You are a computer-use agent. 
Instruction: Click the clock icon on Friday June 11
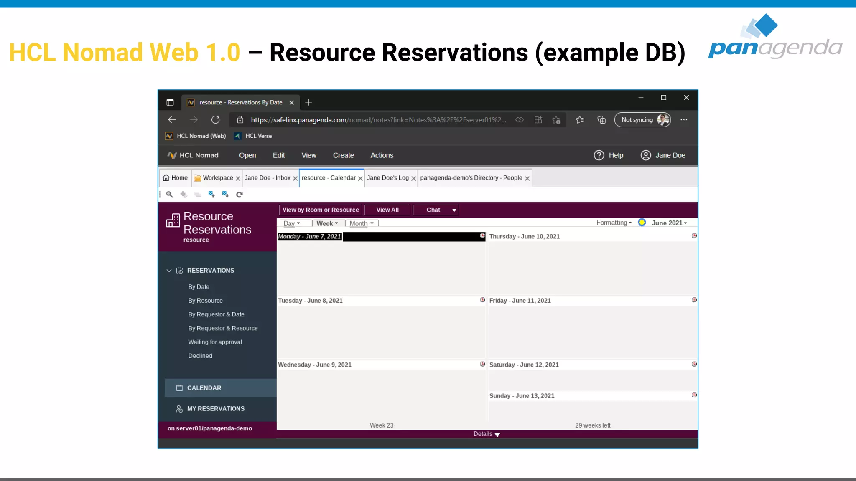point(694,300)
